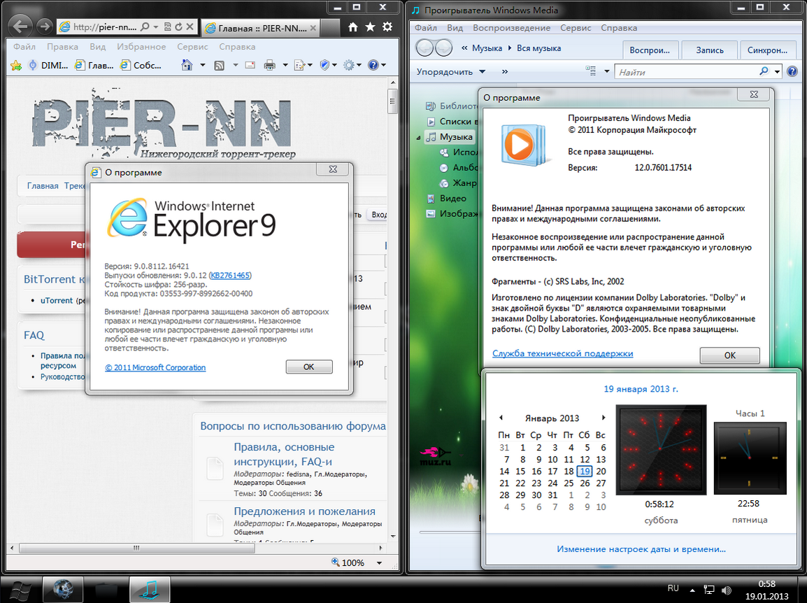Go to previous month in calendar

pyautogui.click(x=501, y=418)
